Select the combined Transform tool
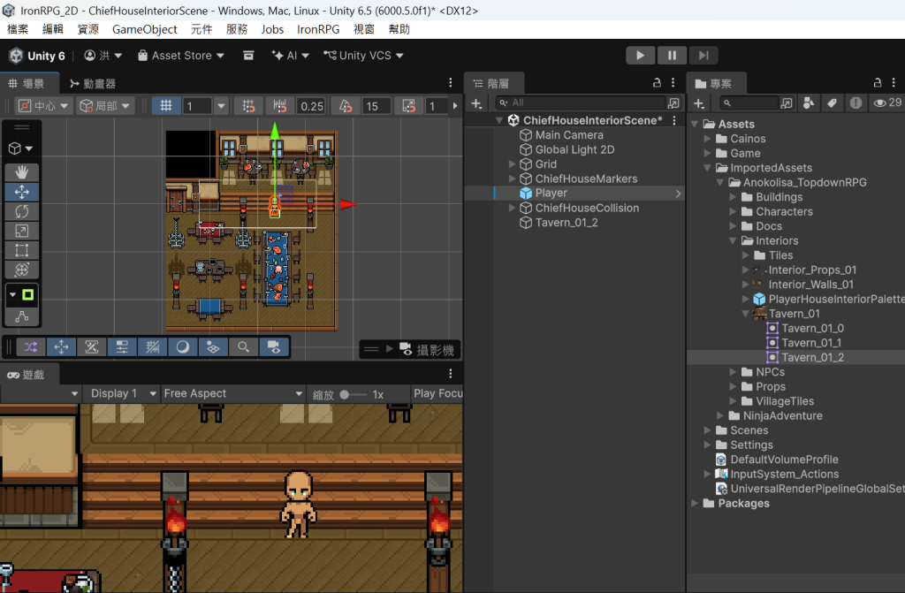 (22, 270)
